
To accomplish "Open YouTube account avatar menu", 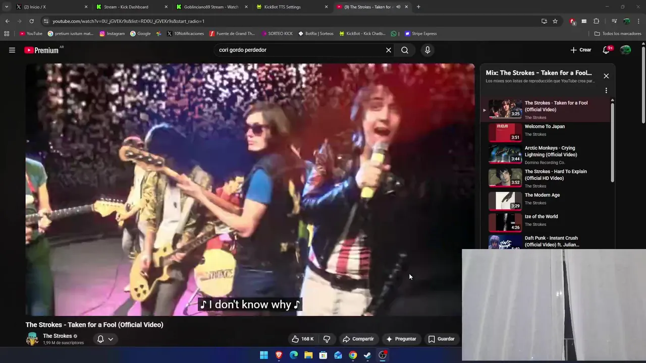I will coord(625,50).
